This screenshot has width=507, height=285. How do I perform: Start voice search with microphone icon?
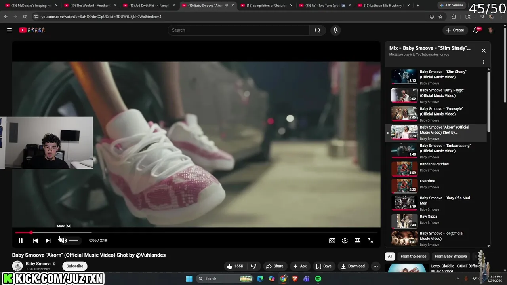[335, 30]
